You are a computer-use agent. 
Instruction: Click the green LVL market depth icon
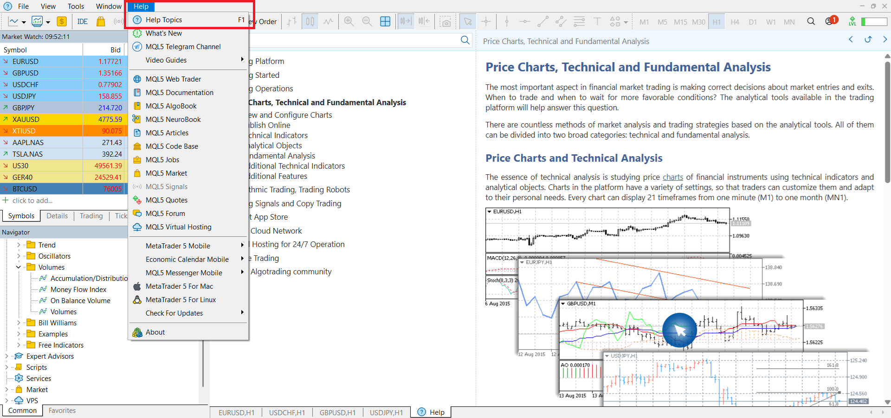(x=852, y=21)
